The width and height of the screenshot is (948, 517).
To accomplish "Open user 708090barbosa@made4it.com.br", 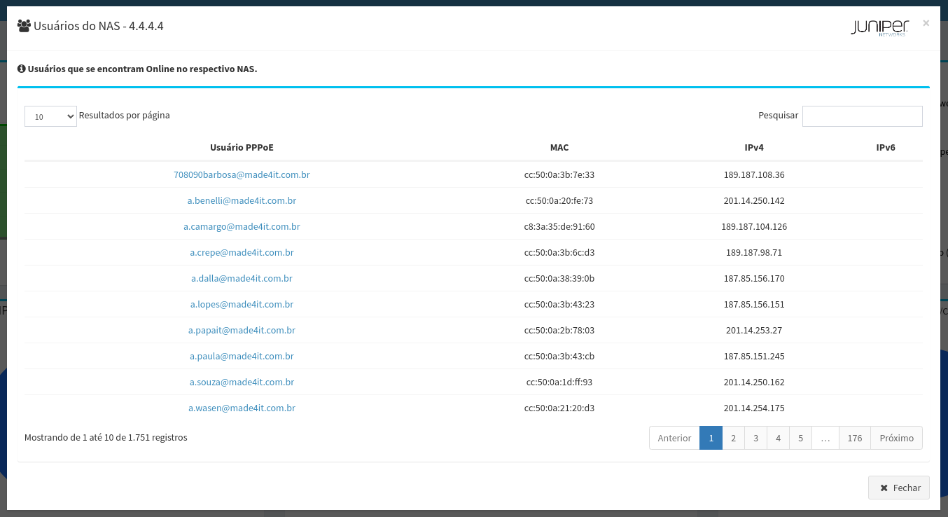I will pos(242,175).
